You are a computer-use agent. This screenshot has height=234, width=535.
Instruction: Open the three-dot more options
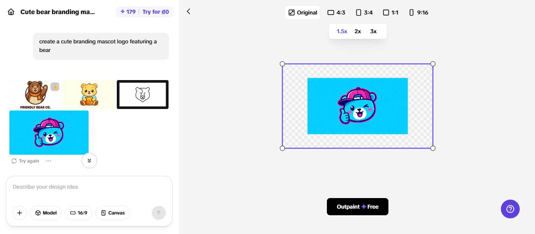49,161
